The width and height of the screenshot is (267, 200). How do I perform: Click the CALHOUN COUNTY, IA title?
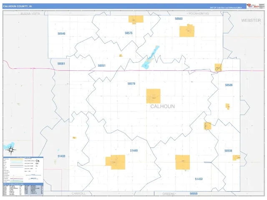(18, 6)
